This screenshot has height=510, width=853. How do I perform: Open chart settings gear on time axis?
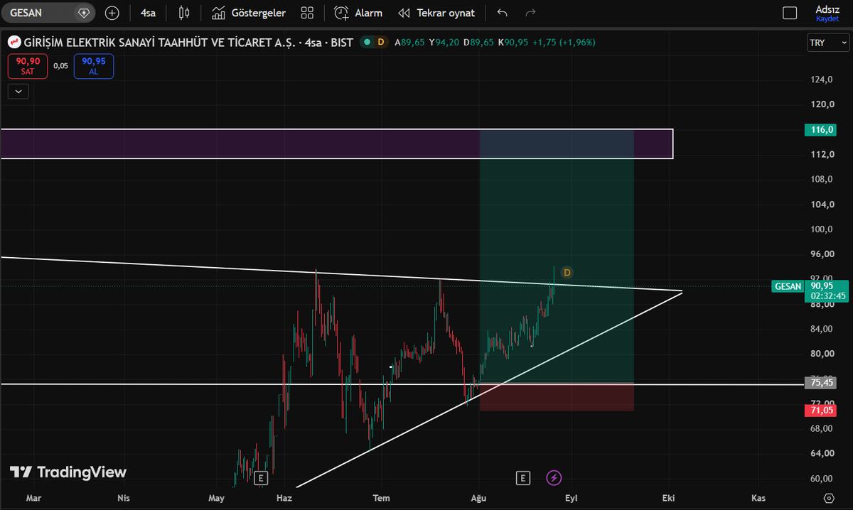pyautogui.click(x=828, y=498)
